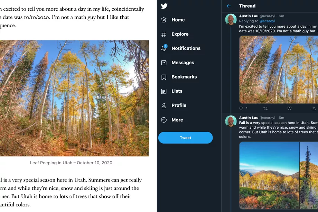Open the Bookmarks icon
The image size is (318, 212).
click(x=164, y=77)
